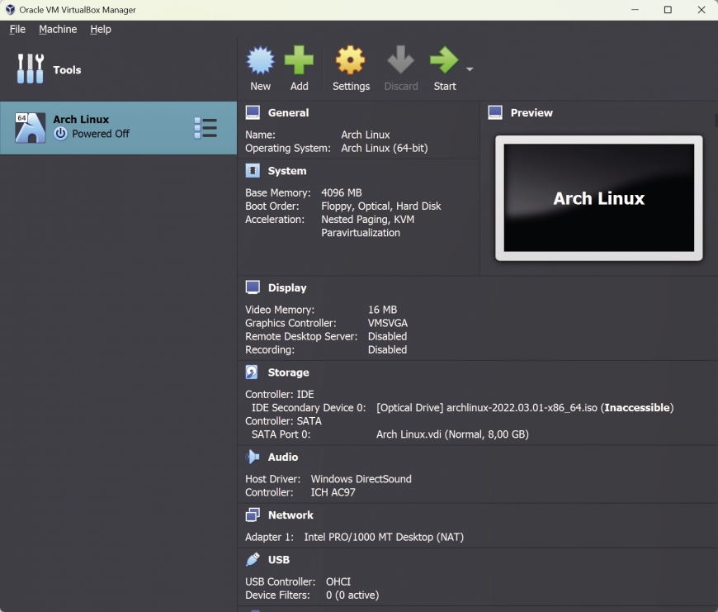Click the Tools wrench icon
Viewport: 718px width, 612px height.
click(31, 69)
